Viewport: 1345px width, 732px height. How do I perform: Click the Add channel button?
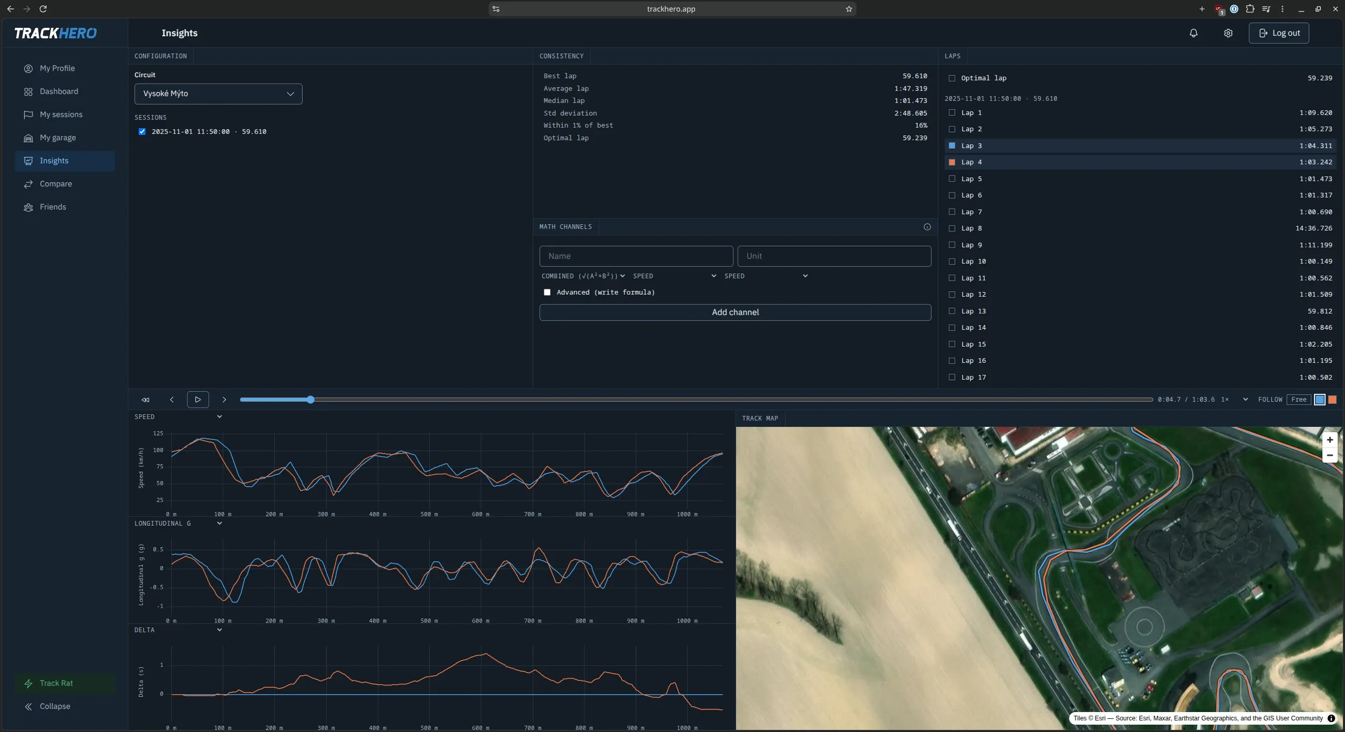pyautogui.click(x=735, y=312)
